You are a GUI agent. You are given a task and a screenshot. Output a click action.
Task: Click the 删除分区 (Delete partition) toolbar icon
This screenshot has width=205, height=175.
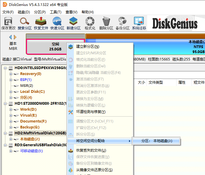[x=106, y=23]
